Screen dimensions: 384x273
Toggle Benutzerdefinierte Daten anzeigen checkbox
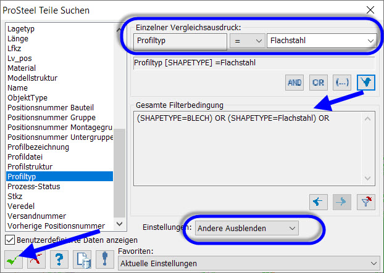(x=10, y=240)
